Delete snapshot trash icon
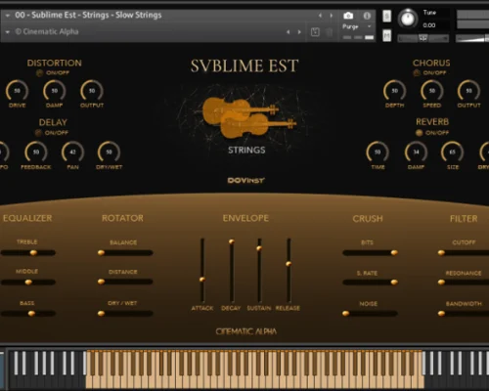 329,32
